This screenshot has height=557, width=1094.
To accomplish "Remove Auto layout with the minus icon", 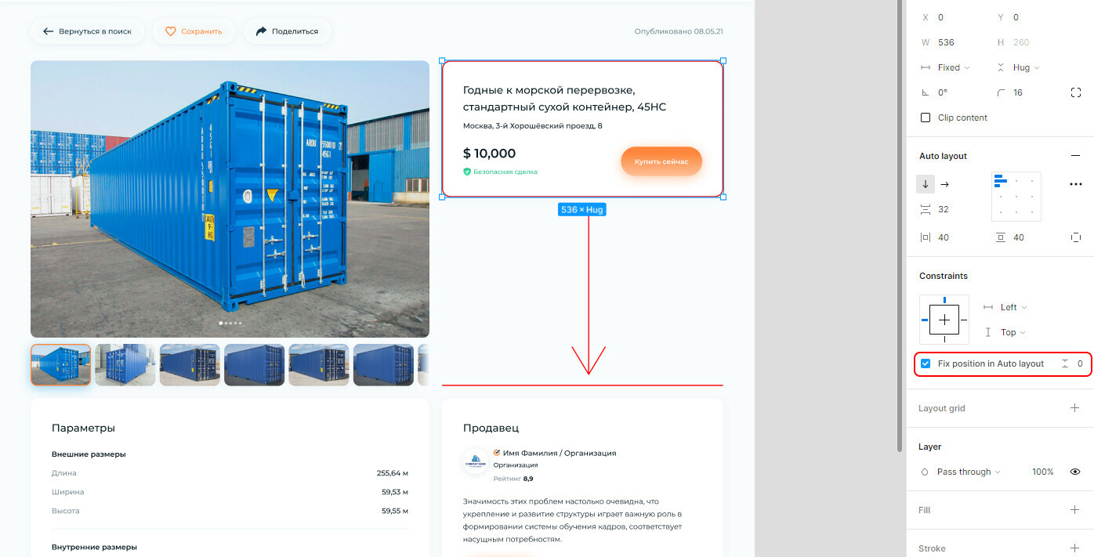I will [1075, 156].
